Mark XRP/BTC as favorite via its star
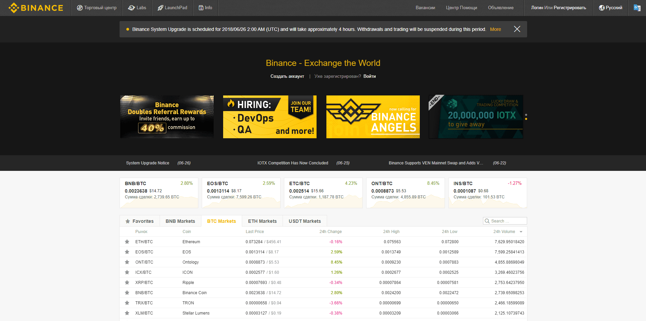The width and height of the screenshot is (646, 321). 127,282
